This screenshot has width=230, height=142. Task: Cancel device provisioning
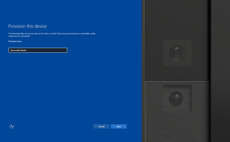tap(101, 126)
